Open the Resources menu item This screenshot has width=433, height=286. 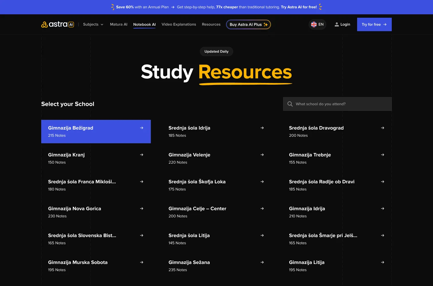pos(211,25)
